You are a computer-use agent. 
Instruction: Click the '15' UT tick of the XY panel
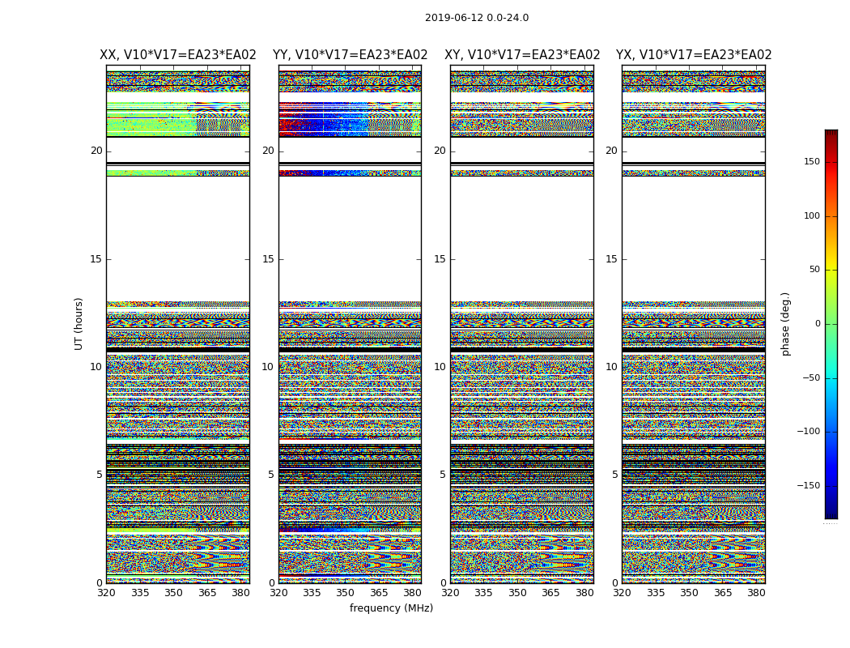pos(440,259)
